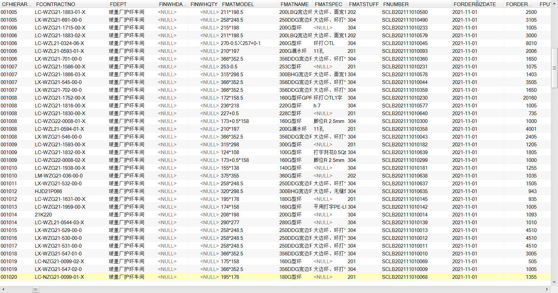Click the vertical scrollbar down arrow

click(x=554, y=282)
